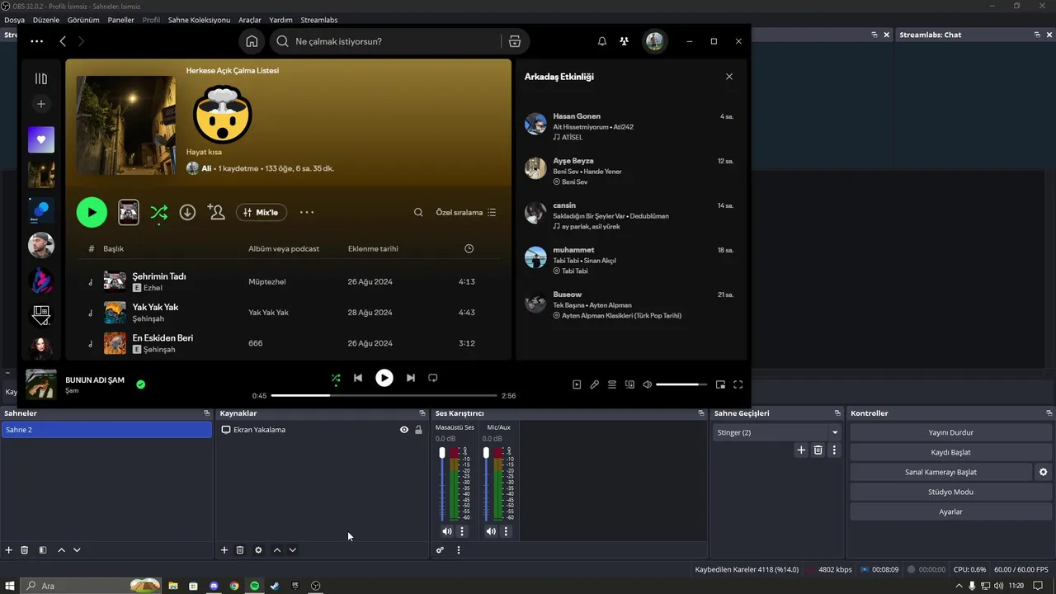Mute the Mic/Aux channel
The height and width of the screenshot is (594, 1056).
tap(491, 531)
